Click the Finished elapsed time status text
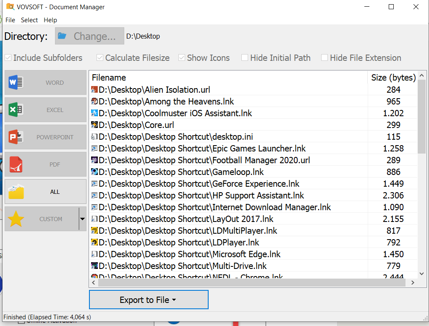Viewport: 429px width, 326px height. point(47,317)
